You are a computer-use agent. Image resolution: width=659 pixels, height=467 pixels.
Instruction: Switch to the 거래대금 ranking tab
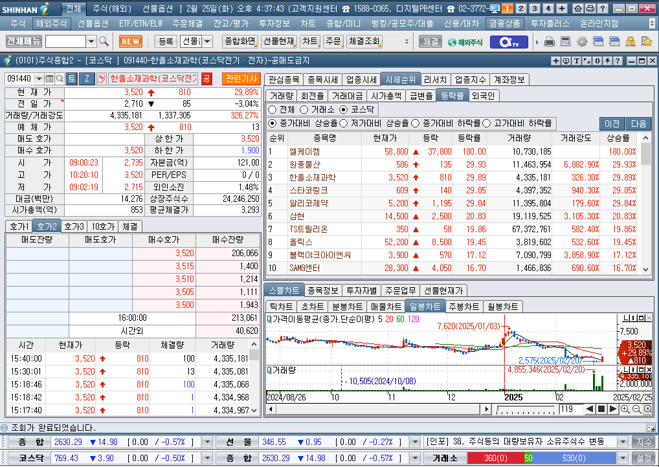[347, 96]
